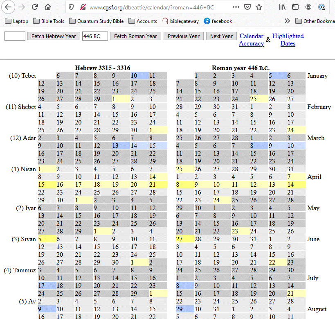This screenshot has width=335, height=319.
Task: Click the browser back arrow
Action: (9, 7)
